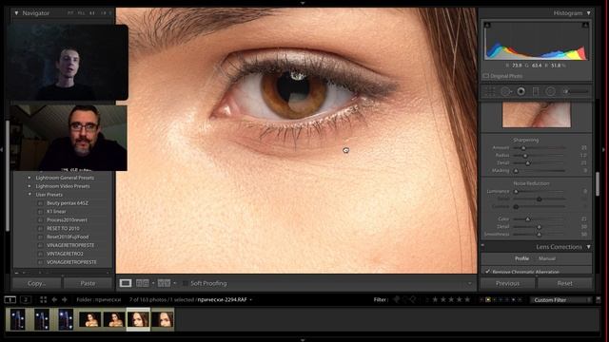Switch to the Profile tab in Lens Corrections
This screenshot has width=609, height=342.
pyautogui.click(x=521, y=258)
